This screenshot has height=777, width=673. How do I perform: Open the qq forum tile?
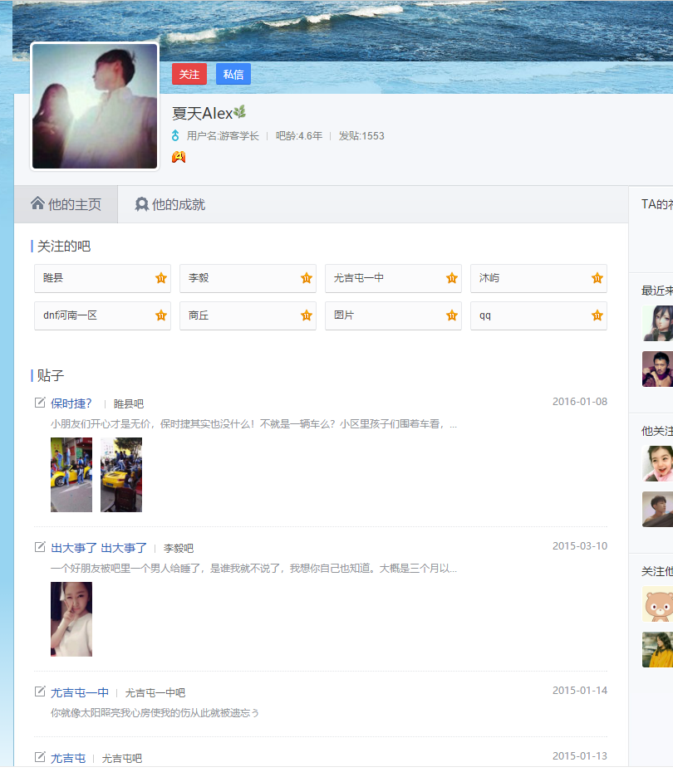tap(538, 315)
